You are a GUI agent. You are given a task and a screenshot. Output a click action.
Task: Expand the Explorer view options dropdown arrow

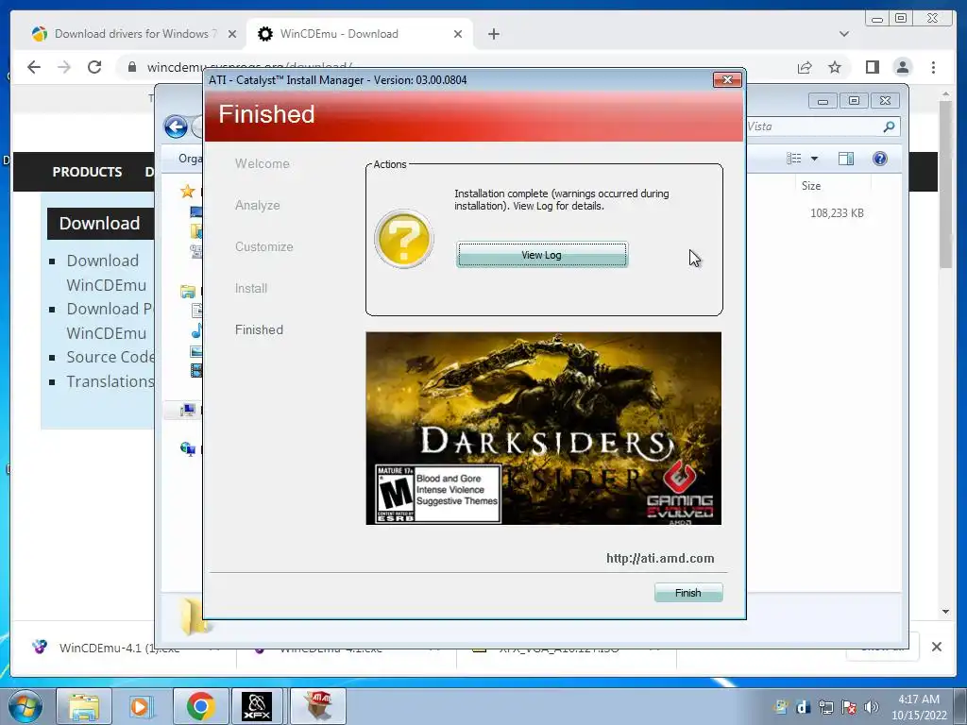point(814,159)
